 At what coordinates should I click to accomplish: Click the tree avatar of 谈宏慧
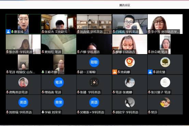point(165,62)
